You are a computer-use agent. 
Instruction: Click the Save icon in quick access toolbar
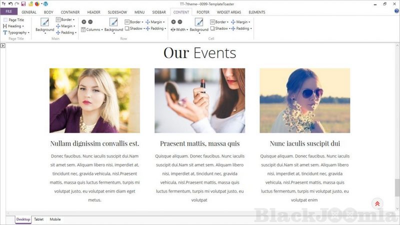pos(23,3)
